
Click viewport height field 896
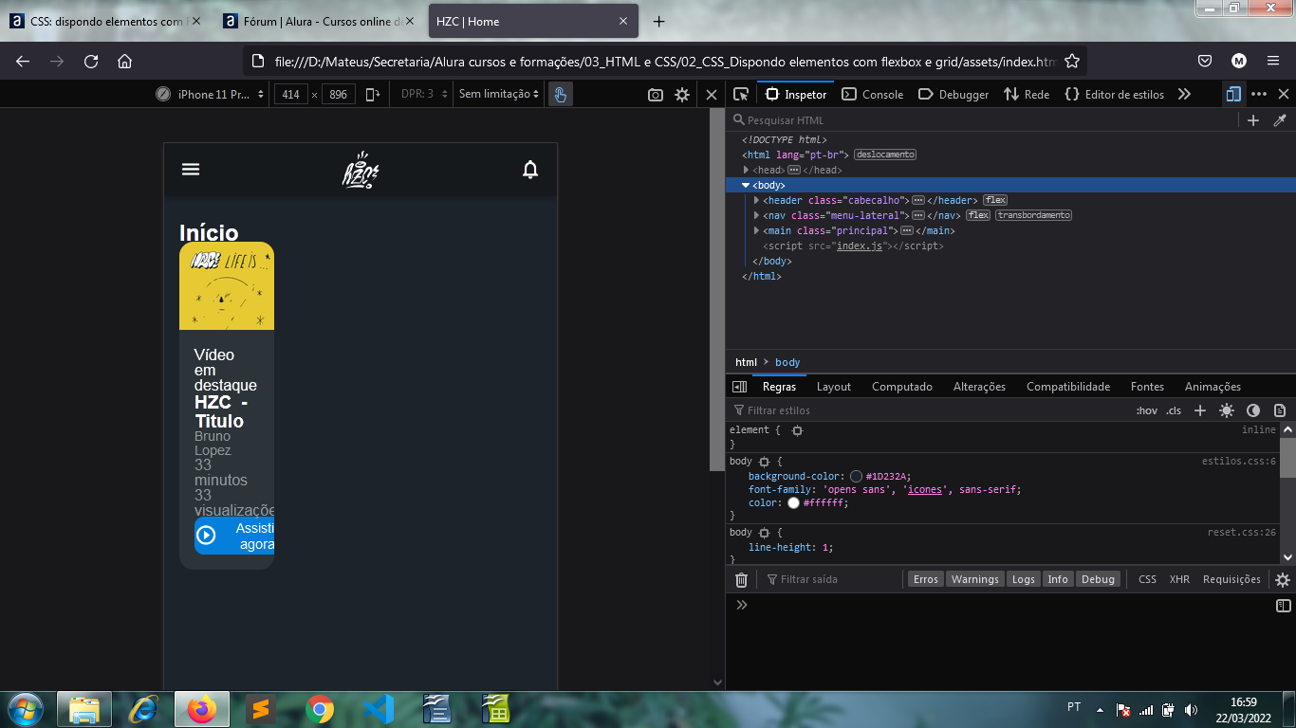[339, 94]
